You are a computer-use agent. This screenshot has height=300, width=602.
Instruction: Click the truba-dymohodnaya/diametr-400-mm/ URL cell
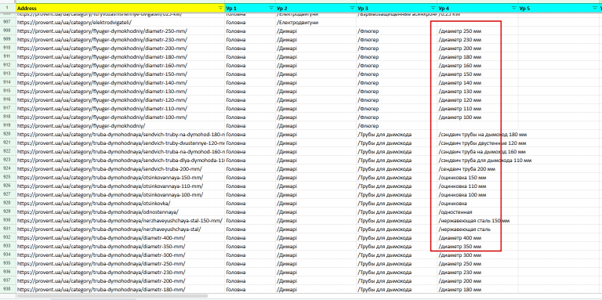click(120, 238)
